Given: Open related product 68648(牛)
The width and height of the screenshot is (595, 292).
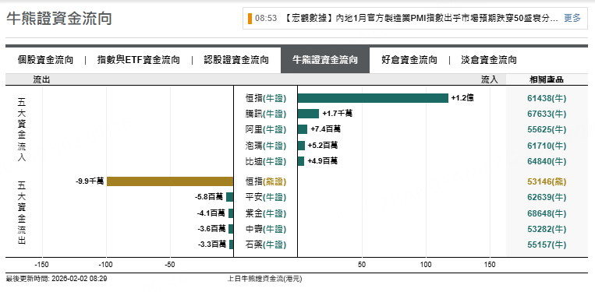Looking at the screenshot, I should click(x=547, y=213).
